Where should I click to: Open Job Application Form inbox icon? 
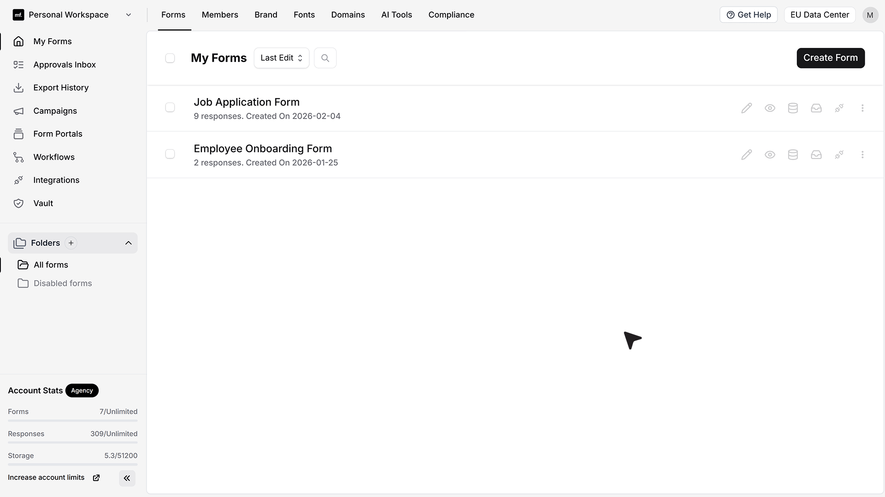pyautogui.click(x=816, y=108)
